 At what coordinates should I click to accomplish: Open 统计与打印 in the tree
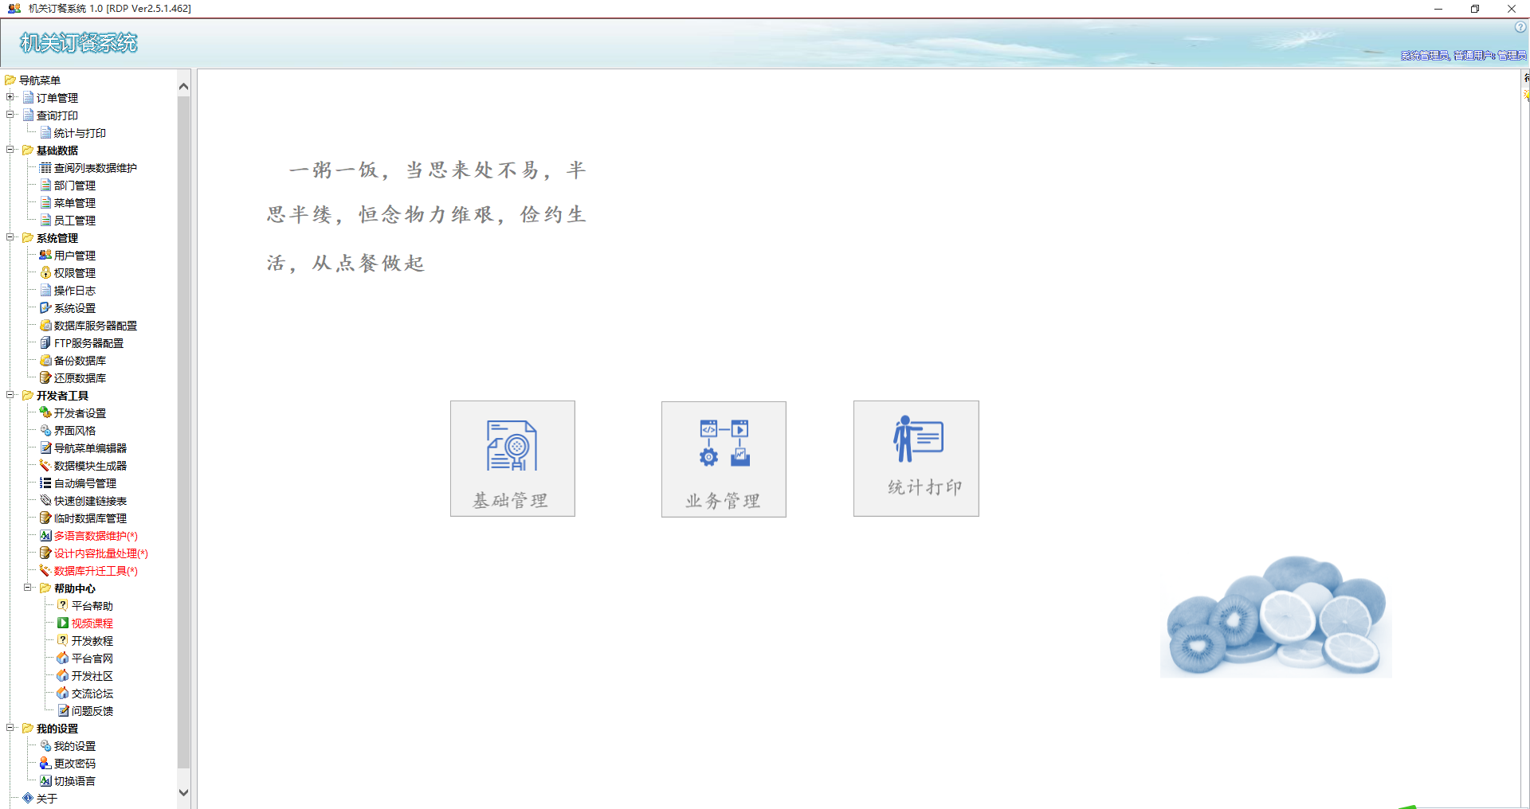coord(80,133)
